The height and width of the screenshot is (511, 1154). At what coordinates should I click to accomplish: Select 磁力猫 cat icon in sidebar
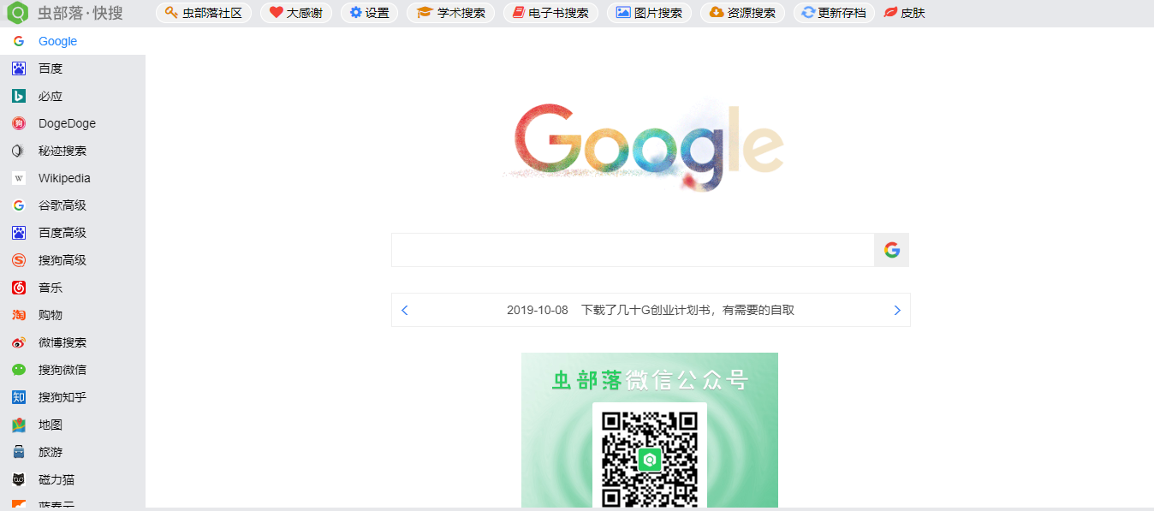click(19, 479)
